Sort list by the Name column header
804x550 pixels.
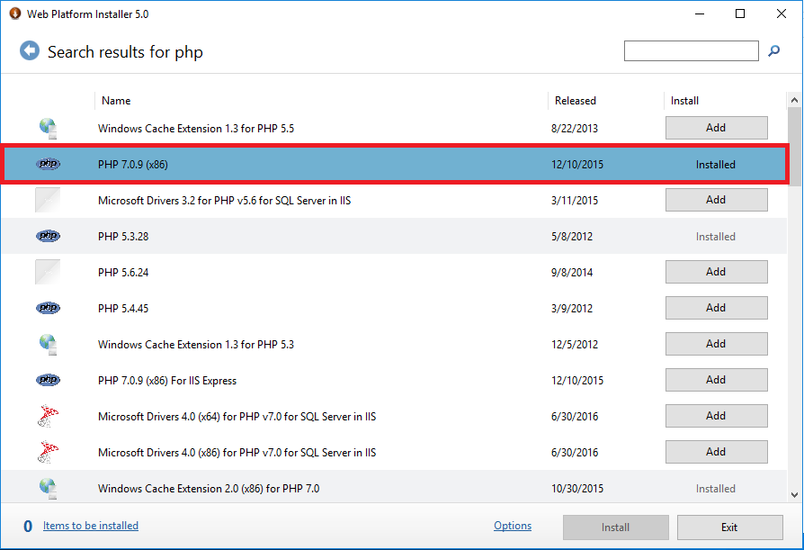click(x=116, y=101)
